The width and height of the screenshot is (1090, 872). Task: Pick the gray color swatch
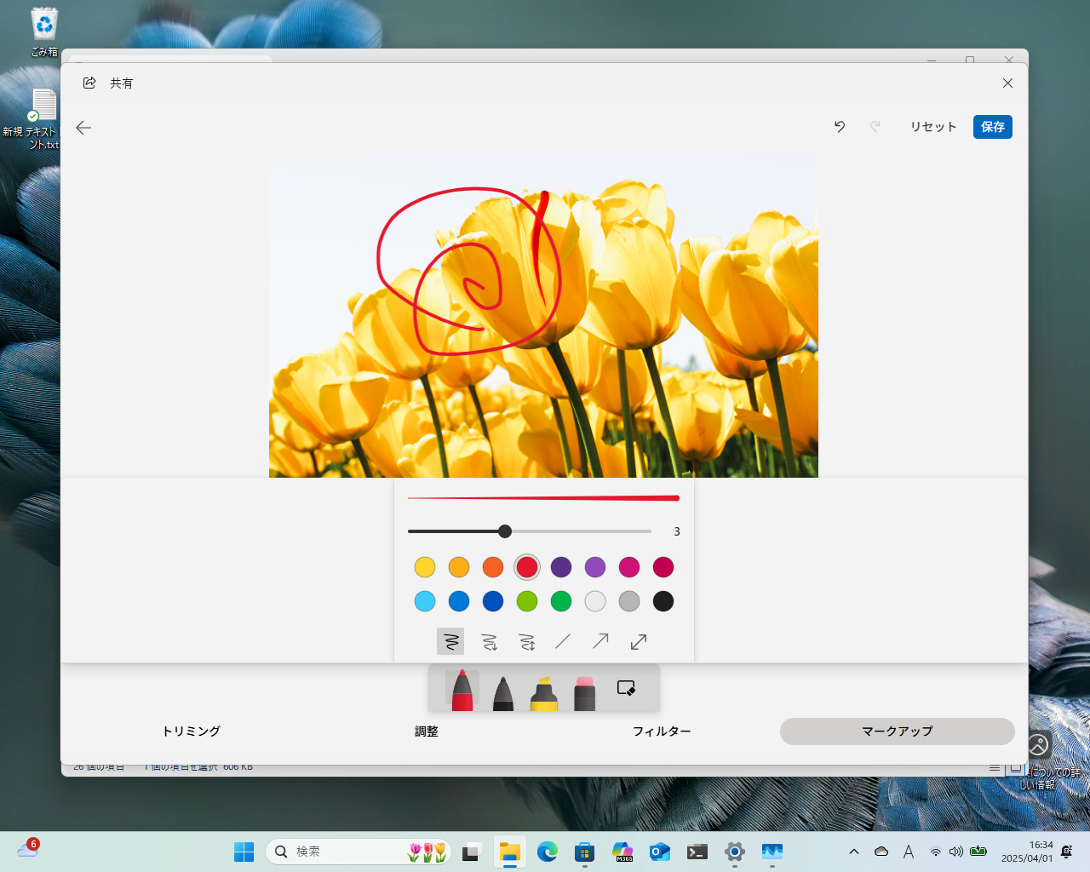[x=629, y=601]
